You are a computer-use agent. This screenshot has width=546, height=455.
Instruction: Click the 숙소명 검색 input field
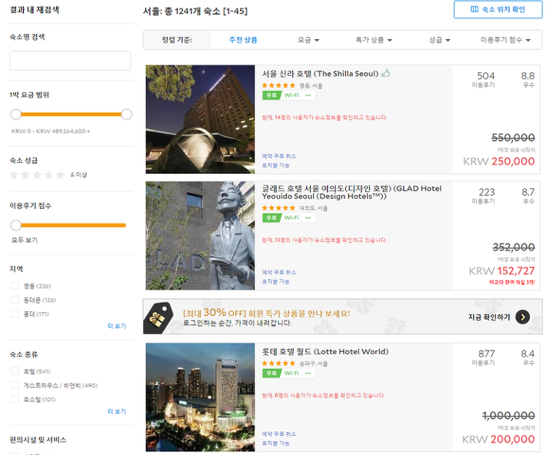[70, 61]
